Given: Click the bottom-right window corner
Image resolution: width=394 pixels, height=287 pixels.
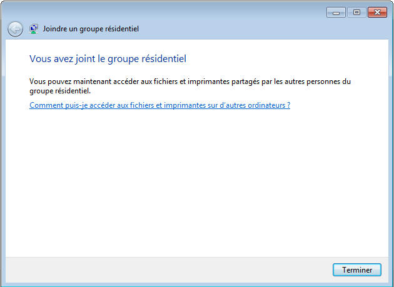Looking at the screenshot, I should click(391, 284).
